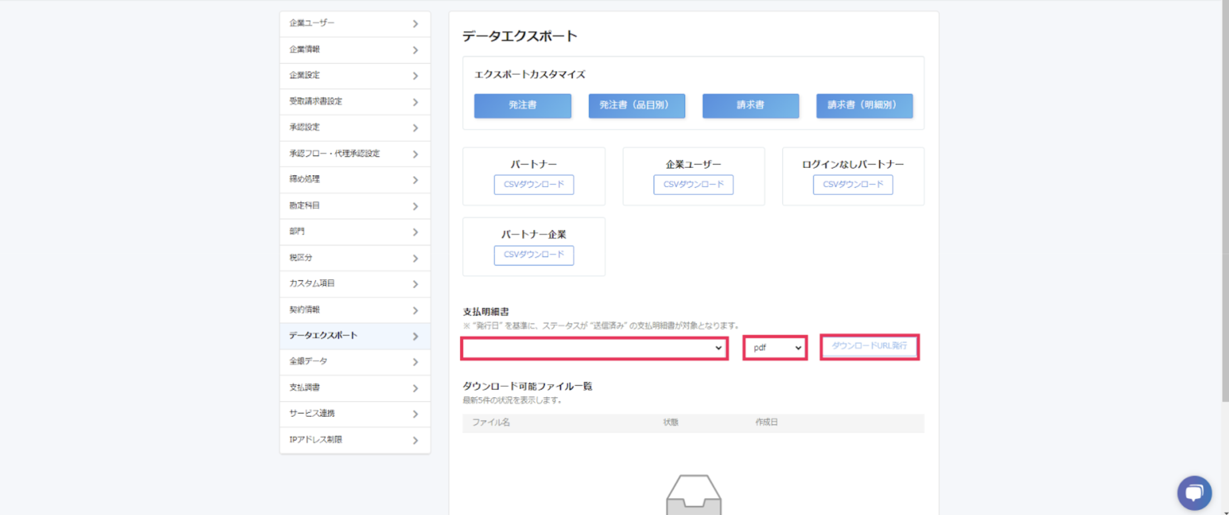Open the 部門 settings menu item

tap(355, 231)
